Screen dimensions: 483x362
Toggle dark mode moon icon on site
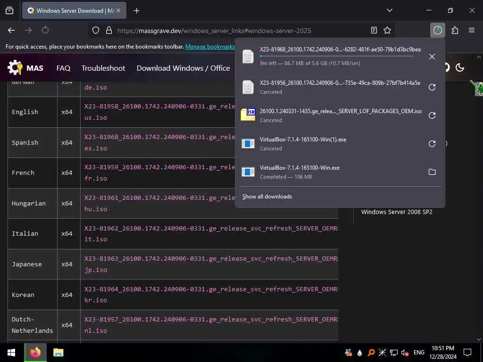point(460,67)
